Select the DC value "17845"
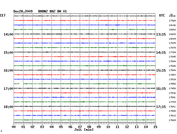 click(172, 57)
